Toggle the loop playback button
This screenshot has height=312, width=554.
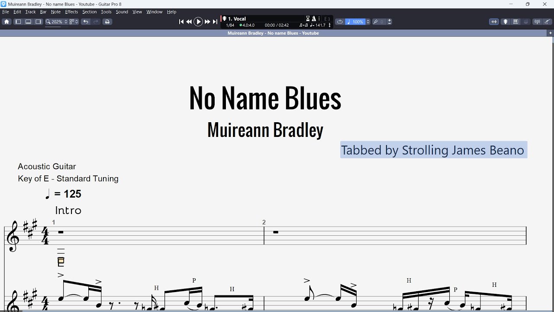[x=340, y=22]
